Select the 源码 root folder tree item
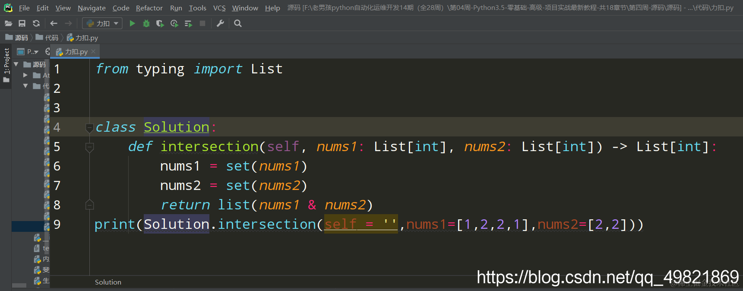This screenshot has width=743, height=291. [35, 64]
